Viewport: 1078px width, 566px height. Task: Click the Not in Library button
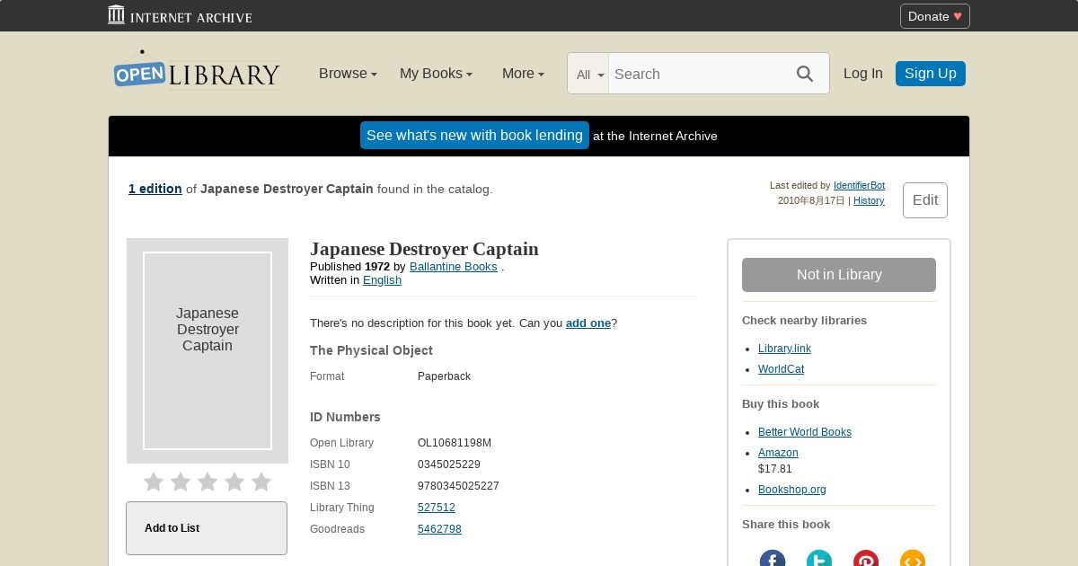coord(839,275)
